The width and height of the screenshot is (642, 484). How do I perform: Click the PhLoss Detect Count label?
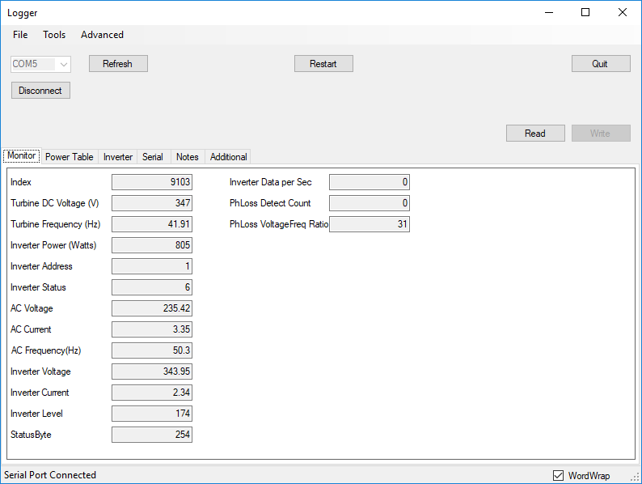tap(270, 203)
